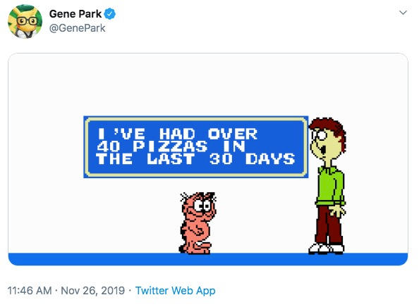Screen dimensions: 419x307
Task: Click Garfield's large white eyes
Action: click(x=202, y=206)
